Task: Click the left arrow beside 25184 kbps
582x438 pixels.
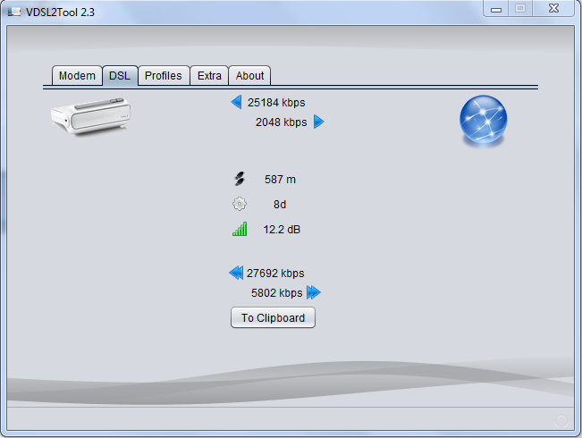Action: (236, 102)
